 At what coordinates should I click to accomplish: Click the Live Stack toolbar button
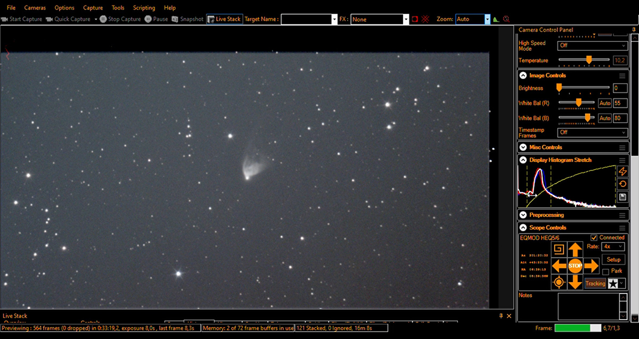coord(224,19)
